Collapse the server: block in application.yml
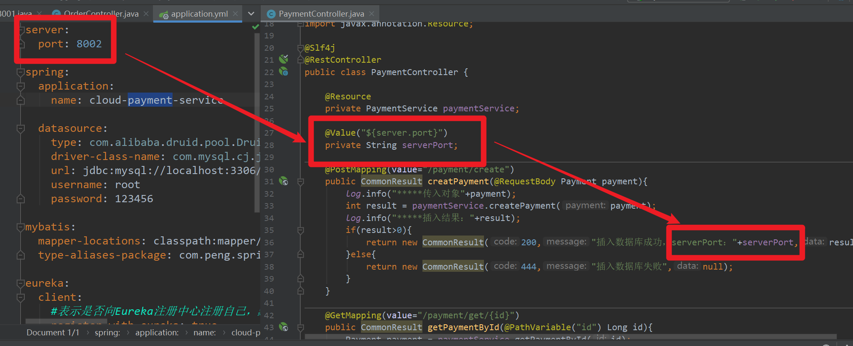853x346 pixels. [21, 30]
